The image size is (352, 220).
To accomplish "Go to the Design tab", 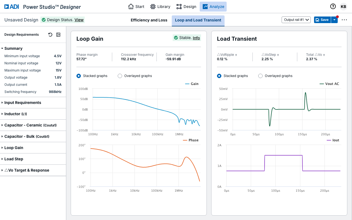I will click(x=186, y=7).
